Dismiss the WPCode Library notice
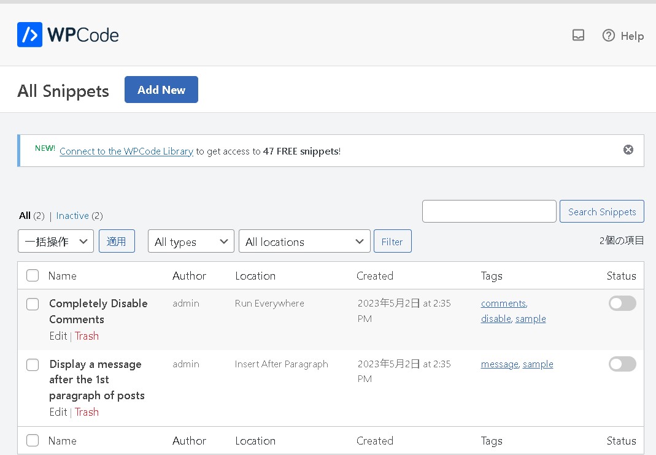This screenshot has height=455, width=656. point(628,150)
